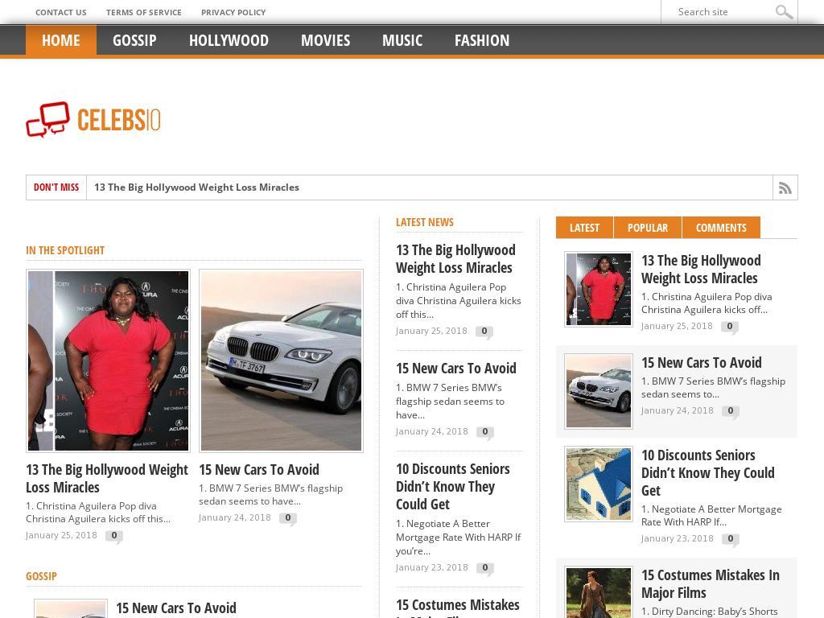This screenshot has width=824, height=618.
Task: Open Latest News 15 Costumes Mistakes headline
Action: point(458,607)
